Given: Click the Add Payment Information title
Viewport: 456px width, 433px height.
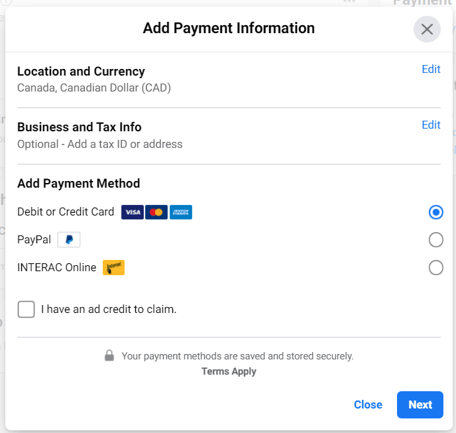Looking at the screenshot, I should point(229,29).
